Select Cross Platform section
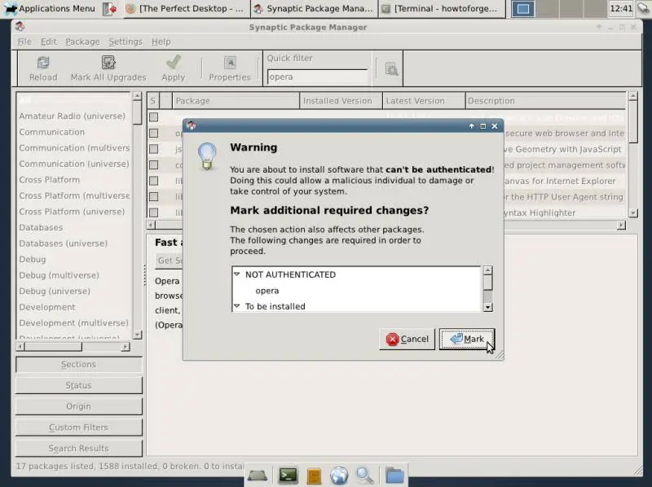This screenshot has width=652, height=487. click(50, 179)
